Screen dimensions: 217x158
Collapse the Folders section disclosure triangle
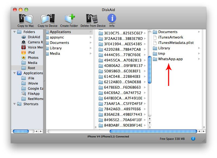point(14,32)
